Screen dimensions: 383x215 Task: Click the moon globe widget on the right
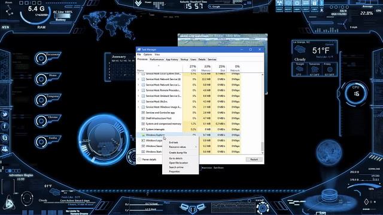tap(329, 152)
